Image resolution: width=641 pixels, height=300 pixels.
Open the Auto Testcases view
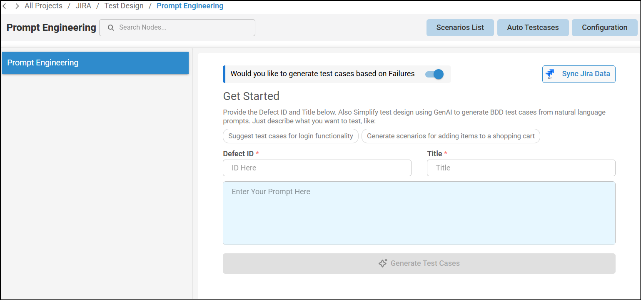point(533,27)
